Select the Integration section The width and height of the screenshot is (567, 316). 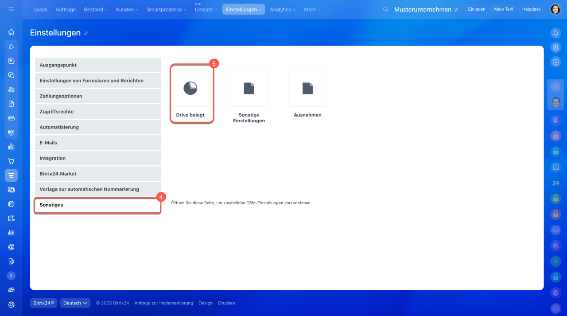tap(98, 158)
